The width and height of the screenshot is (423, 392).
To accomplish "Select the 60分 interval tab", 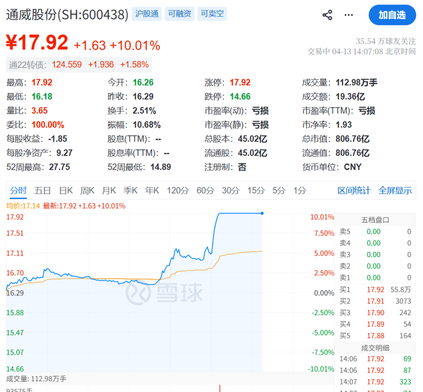I will (x=205, y=190).
